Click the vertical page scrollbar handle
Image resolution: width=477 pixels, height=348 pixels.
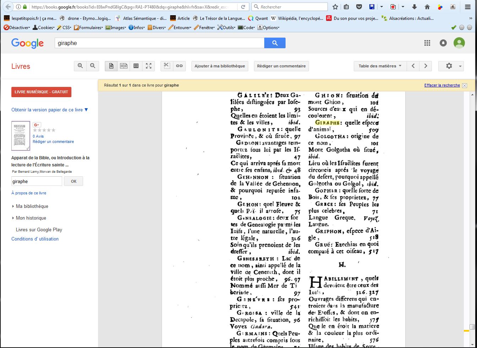[472, 327]
